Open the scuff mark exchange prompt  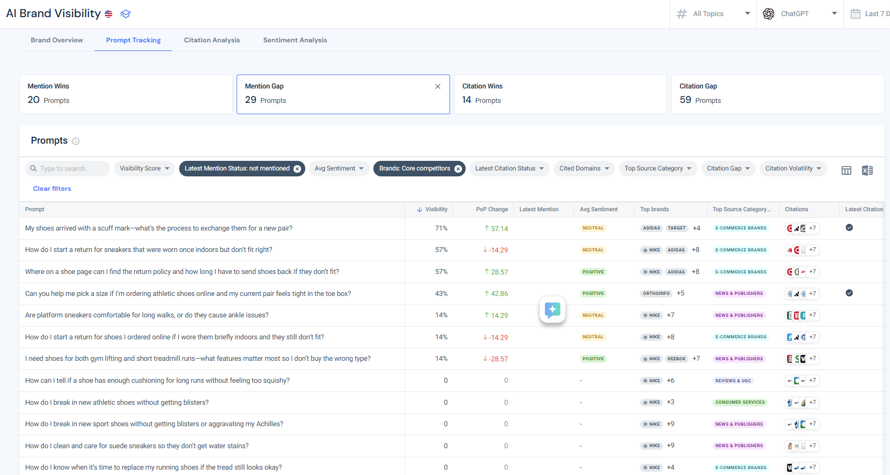[159, 228]
